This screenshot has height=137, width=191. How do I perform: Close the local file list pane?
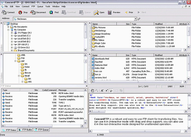[90, 23]
